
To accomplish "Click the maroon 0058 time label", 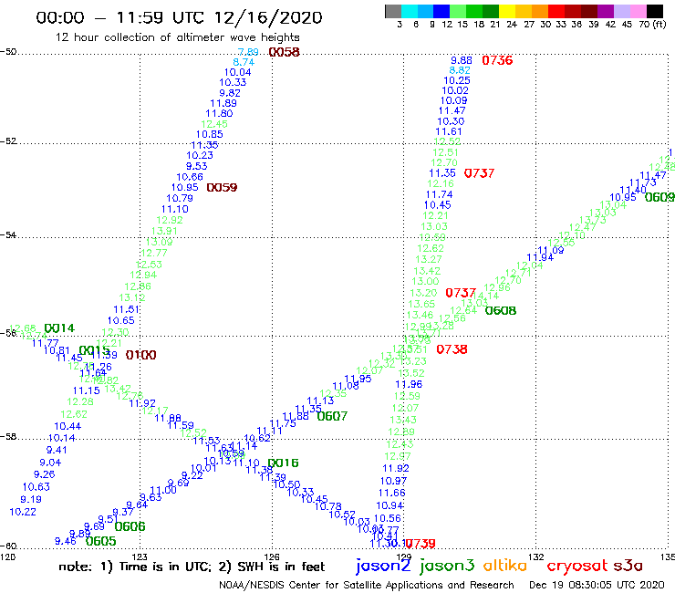I will tap(284, 52).
